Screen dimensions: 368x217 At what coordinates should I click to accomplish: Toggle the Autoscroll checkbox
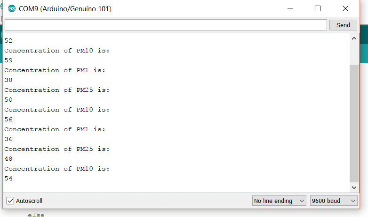[x=10, y=201]
